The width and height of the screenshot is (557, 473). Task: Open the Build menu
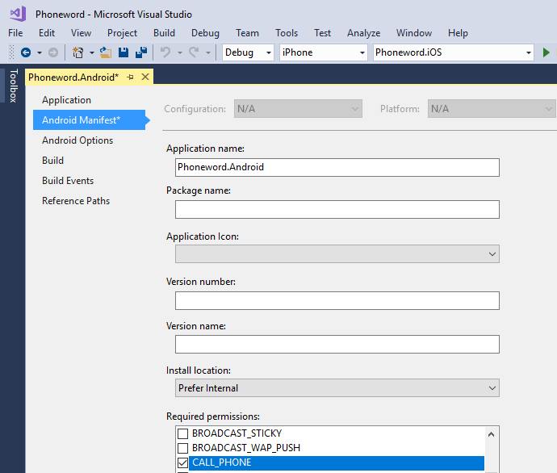point(164,33)
